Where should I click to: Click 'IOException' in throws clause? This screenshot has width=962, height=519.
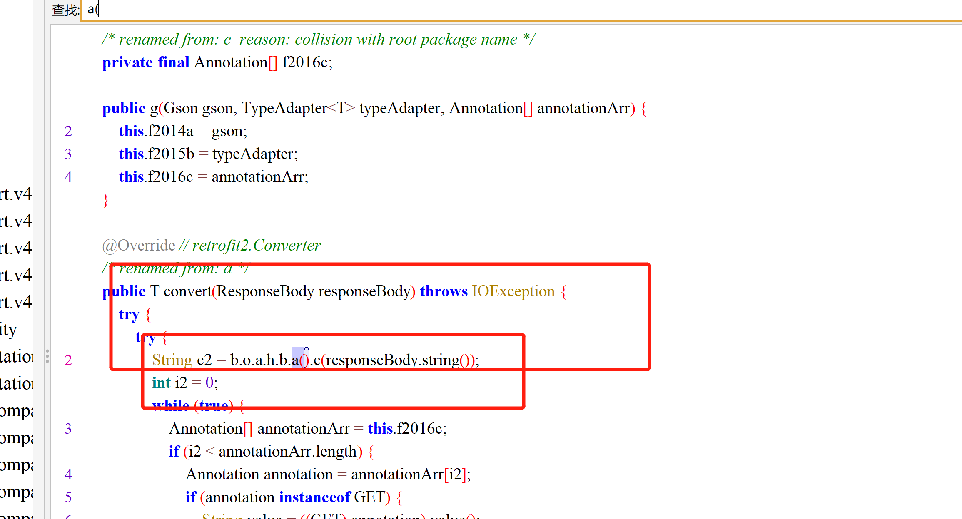(x=513, y=291)
